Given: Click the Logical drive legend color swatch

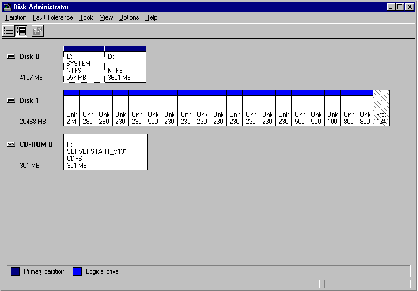Looking at the screenshot, I should (x=78, y=271).
